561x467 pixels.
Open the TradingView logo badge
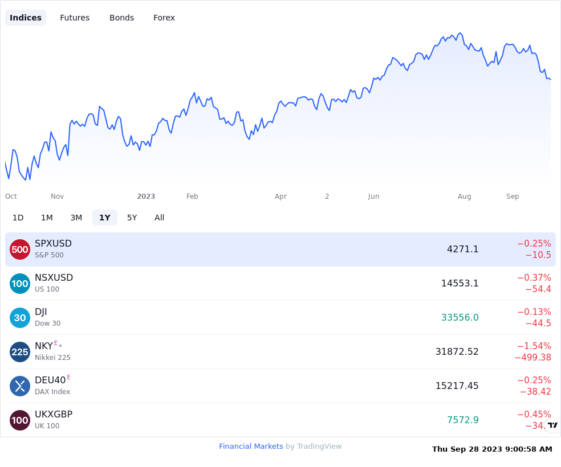552,425
